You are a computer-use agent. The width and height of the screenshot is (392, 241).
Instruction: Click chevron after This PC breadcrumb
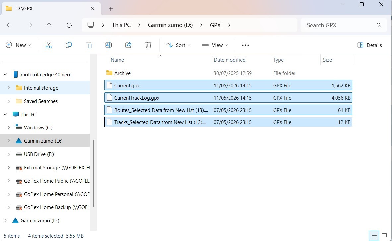tap(139, 25)
